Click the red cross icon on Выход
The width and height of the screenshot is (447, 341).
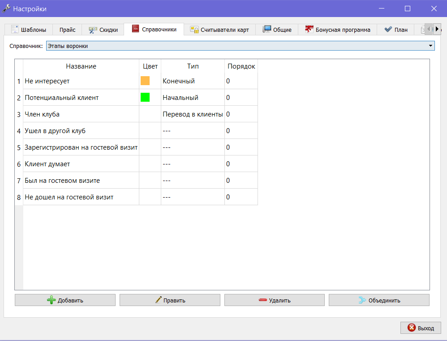pos(411,328)
